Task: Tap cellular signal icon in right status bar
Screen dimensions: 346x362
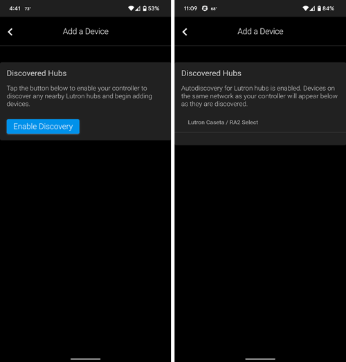Action: (312, 8)
